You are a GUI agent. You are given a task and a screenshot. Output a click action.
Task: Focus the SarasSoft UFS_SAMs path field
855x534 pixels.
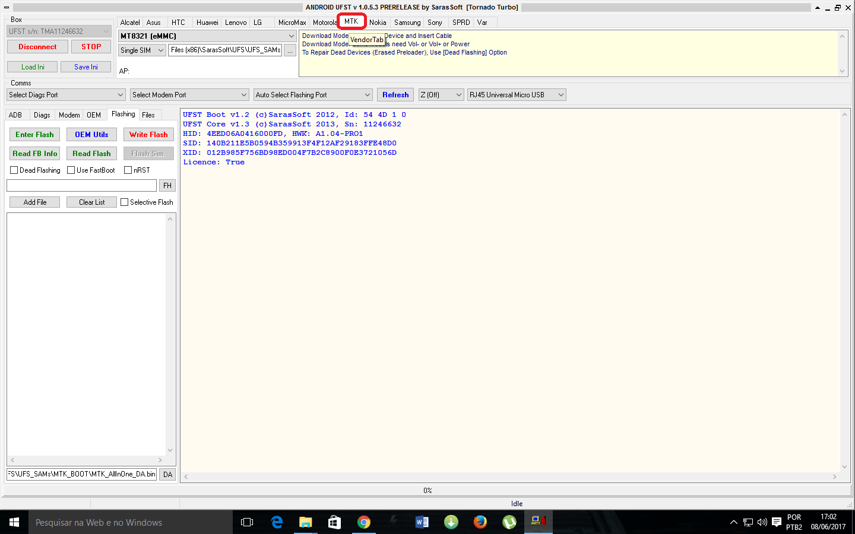pos(225,50)
